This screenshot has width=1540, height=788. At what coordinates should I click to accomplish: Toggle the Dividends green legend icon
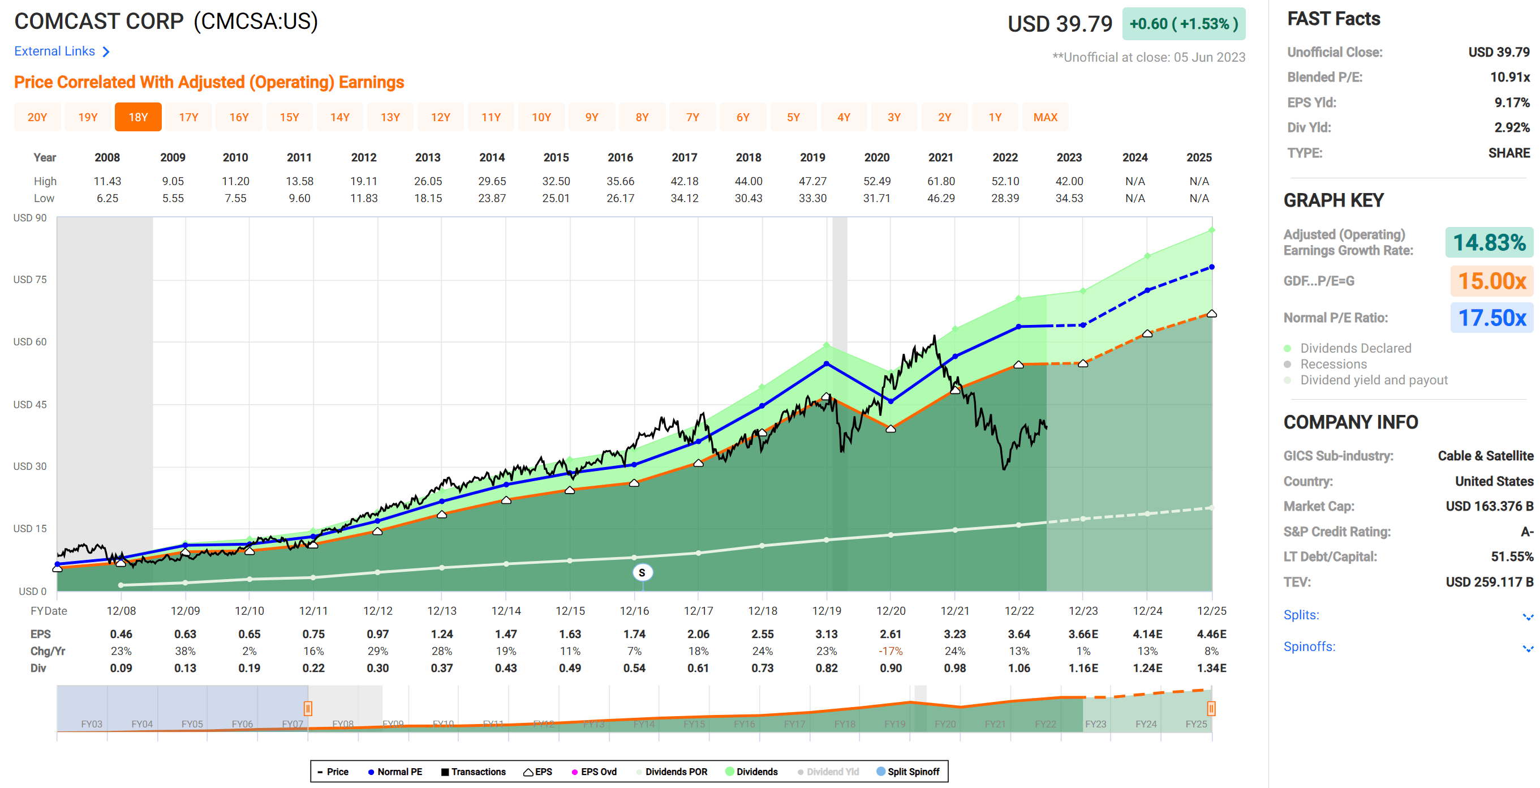(730, 772)
